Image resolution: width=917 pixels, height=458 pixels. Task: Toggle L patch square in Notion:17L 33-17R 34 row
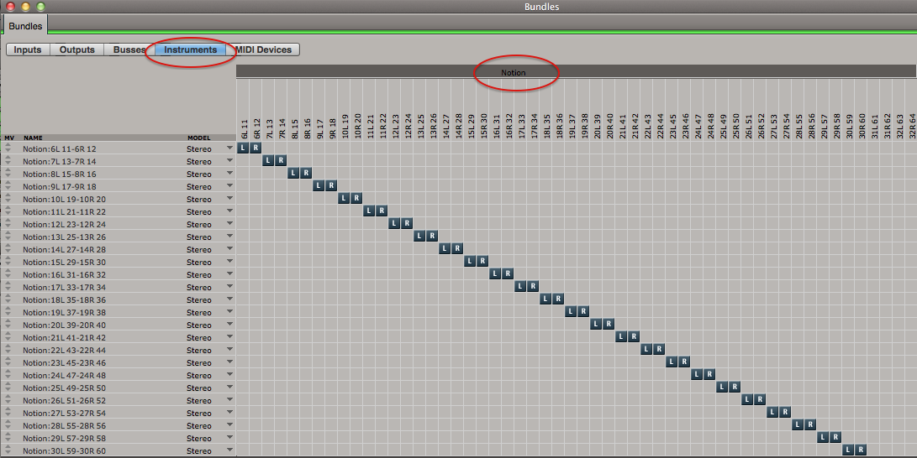point(520,287)
